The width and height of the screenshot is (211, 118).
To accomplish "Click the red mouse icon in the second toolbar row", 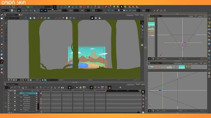I will (154, 10).
